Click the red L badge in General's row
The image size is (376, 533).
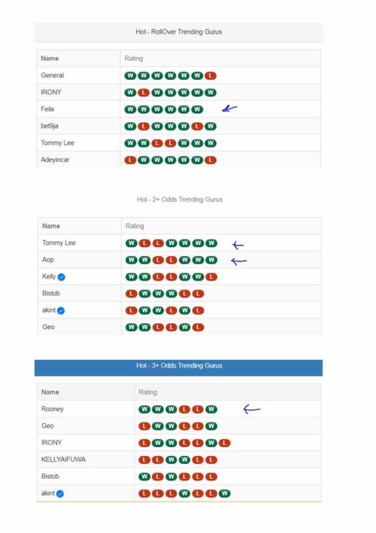(211, 75)
